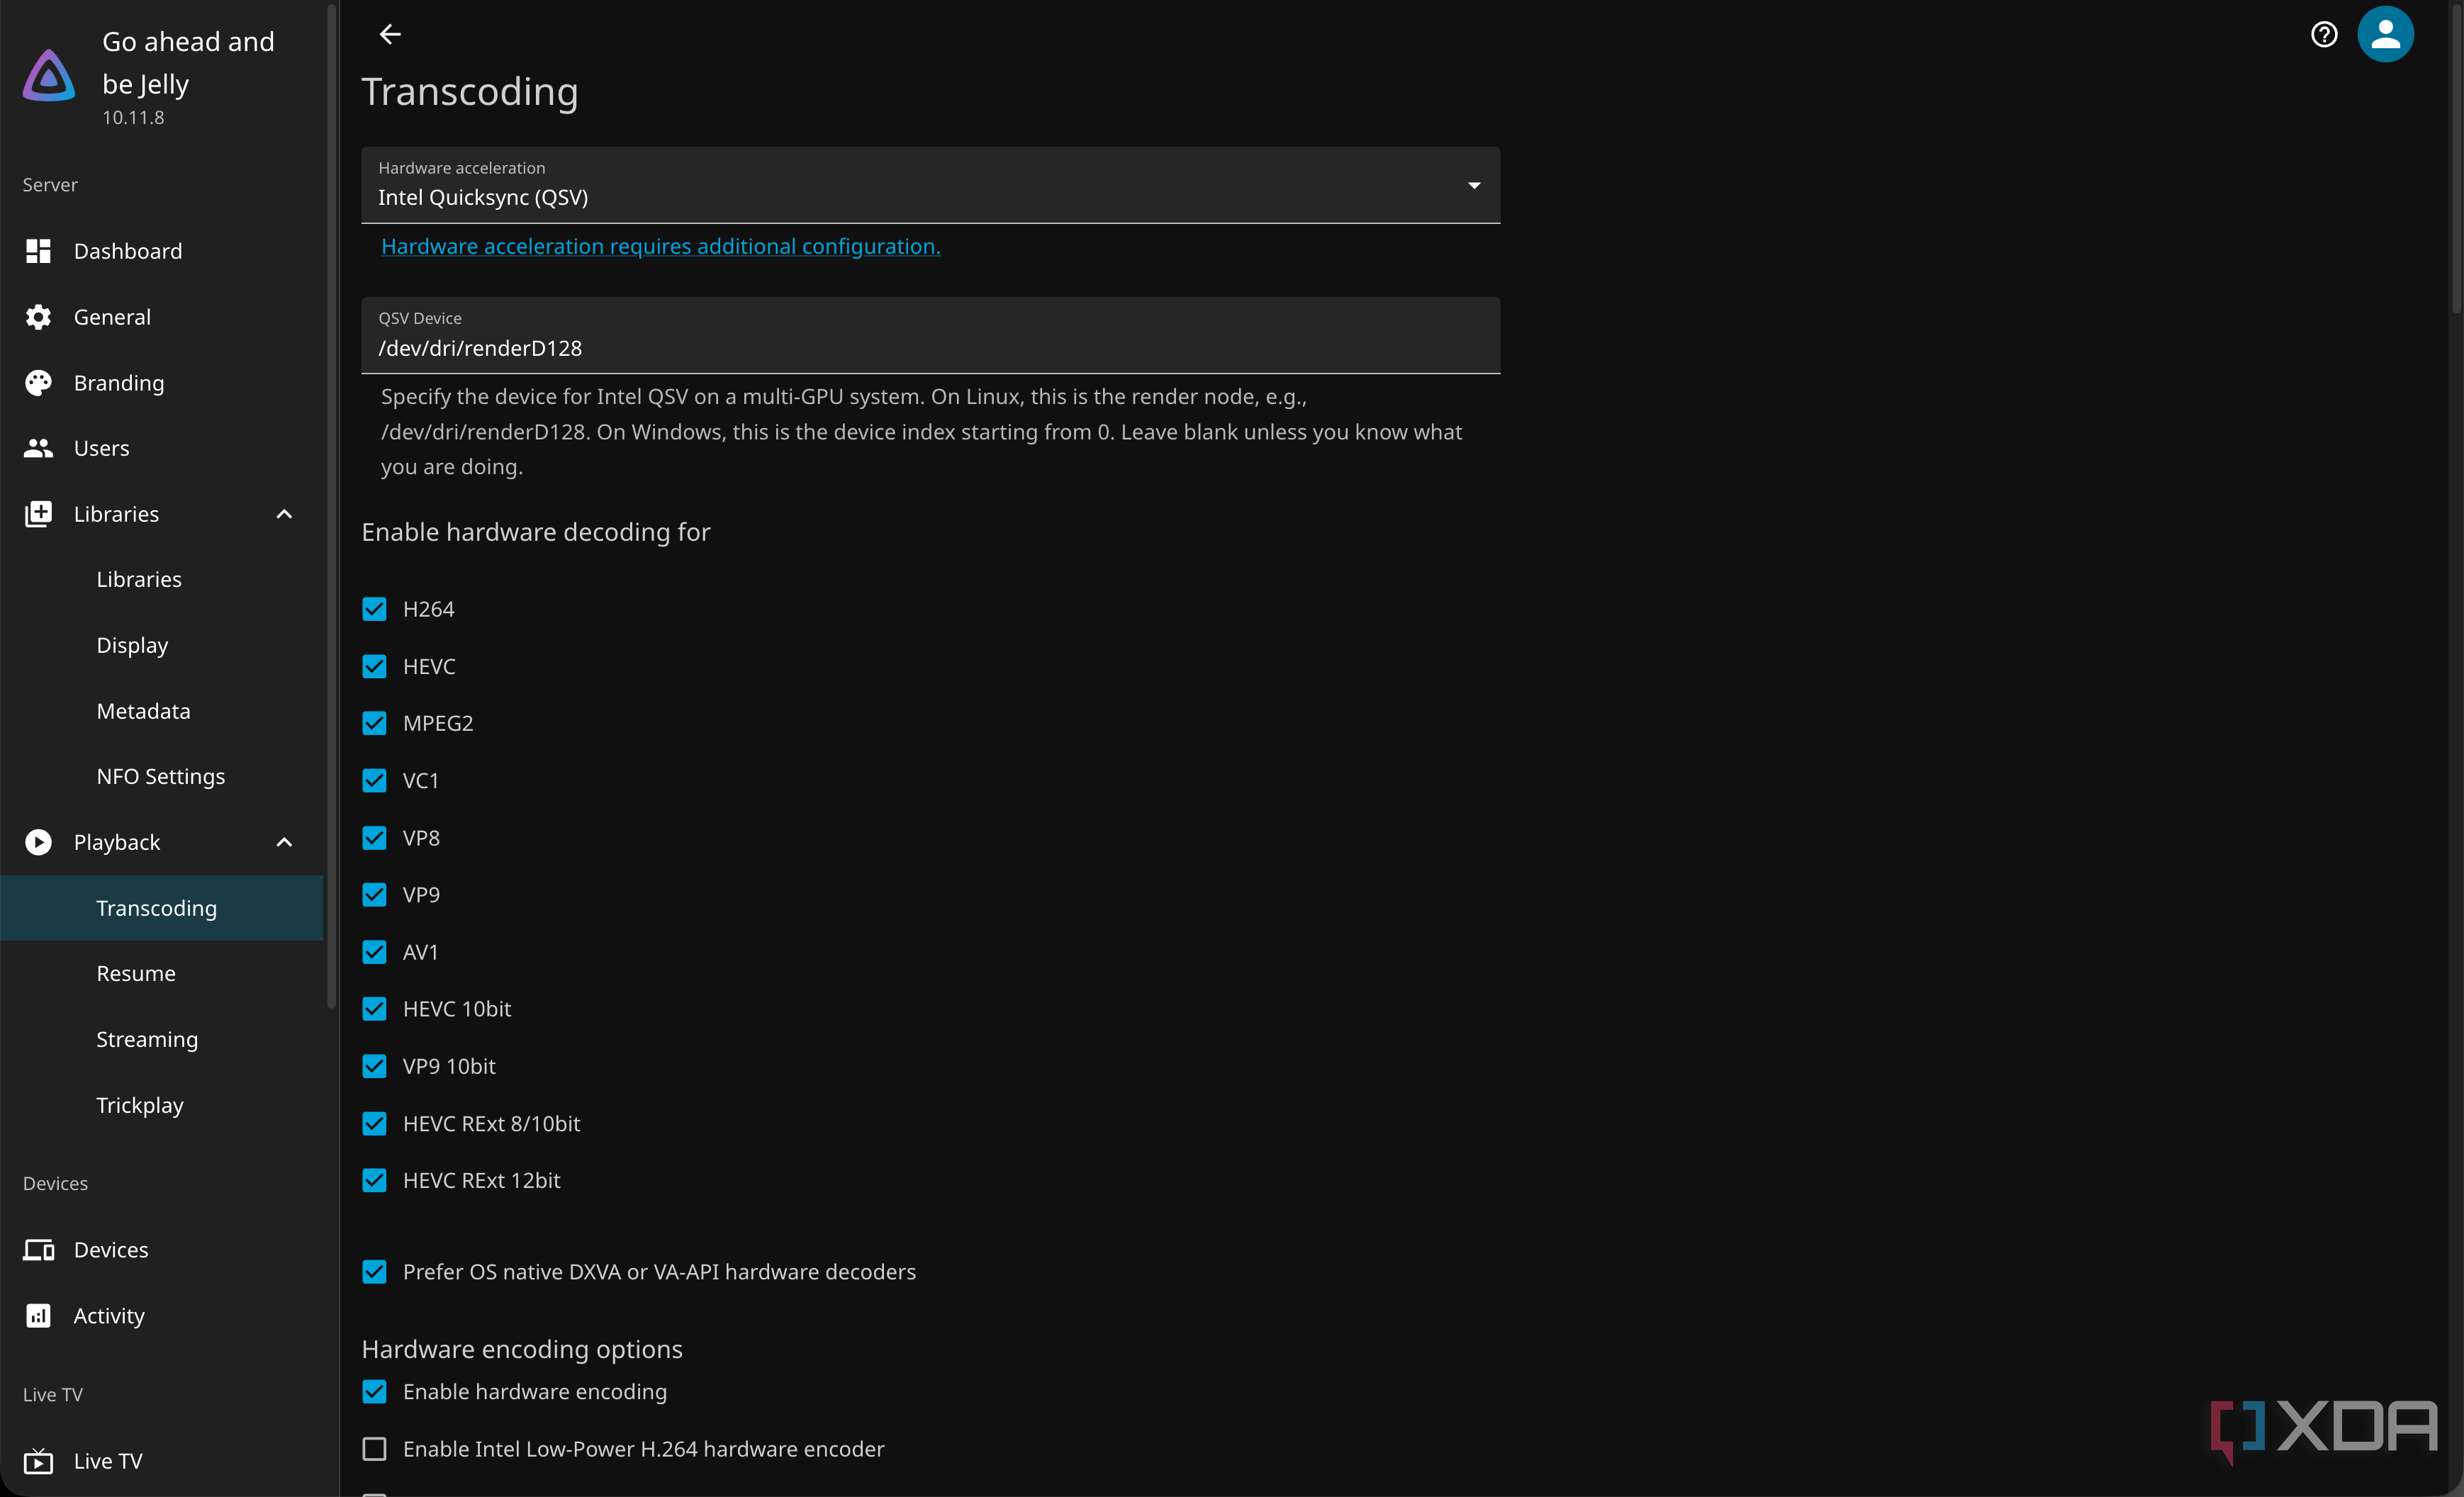Open the user profile avatar
This screenshot has width=2464, height=1497.
click(2385, 35)
